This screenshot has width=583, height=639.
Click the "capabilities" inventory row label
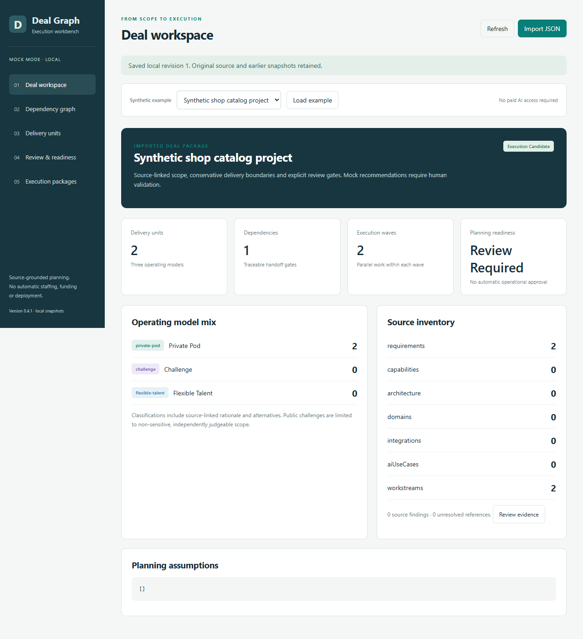(403, 369)
